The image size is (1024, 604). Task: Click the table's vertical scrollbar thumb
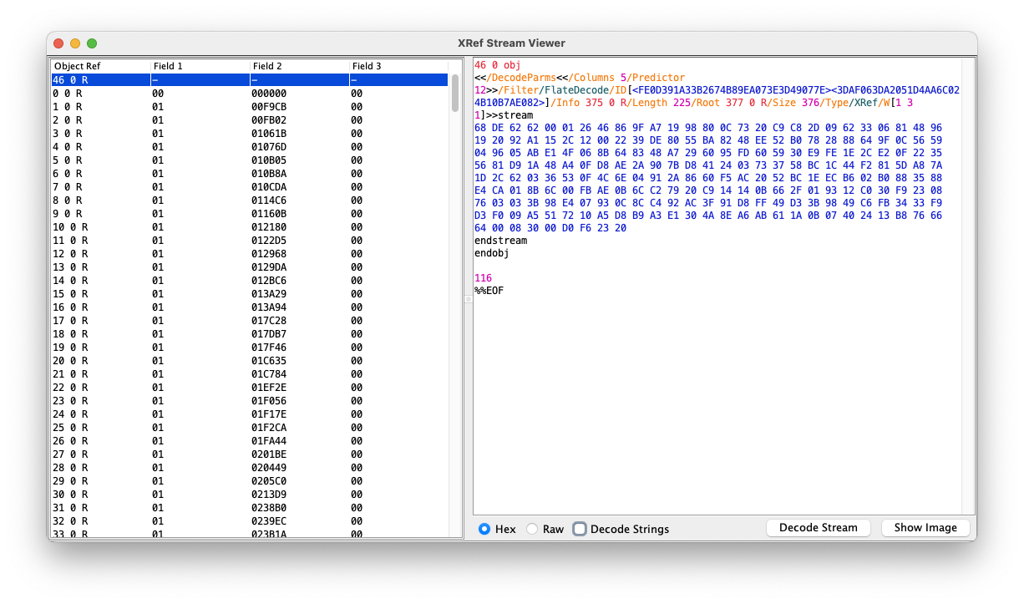(455, 93)
